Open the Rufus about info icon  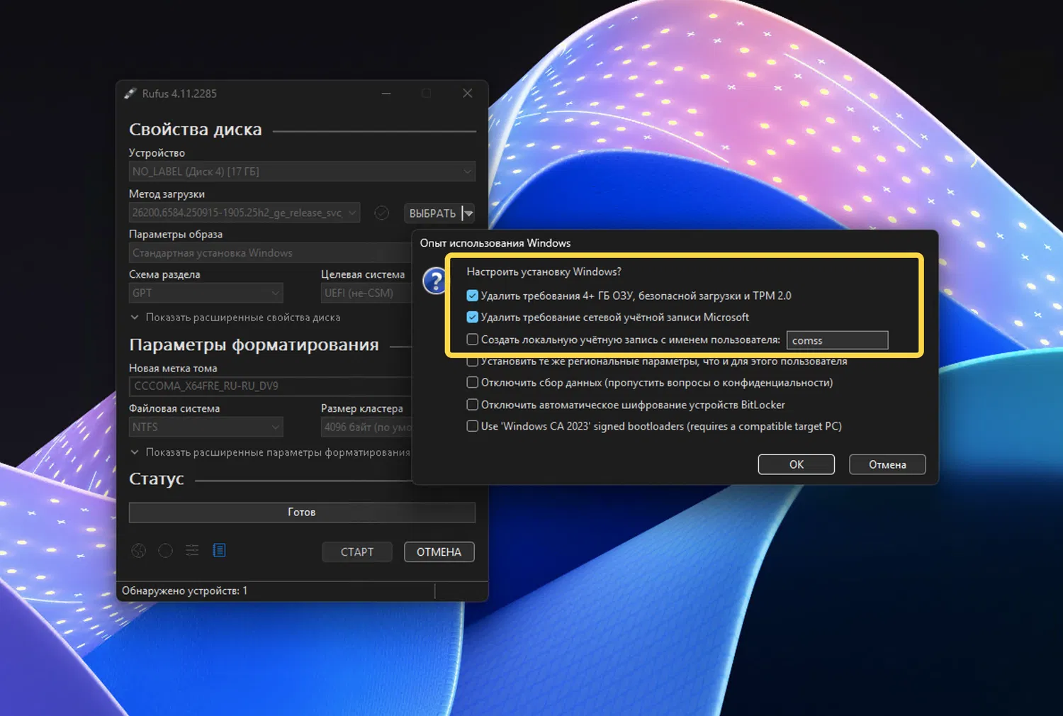[165, 551]
